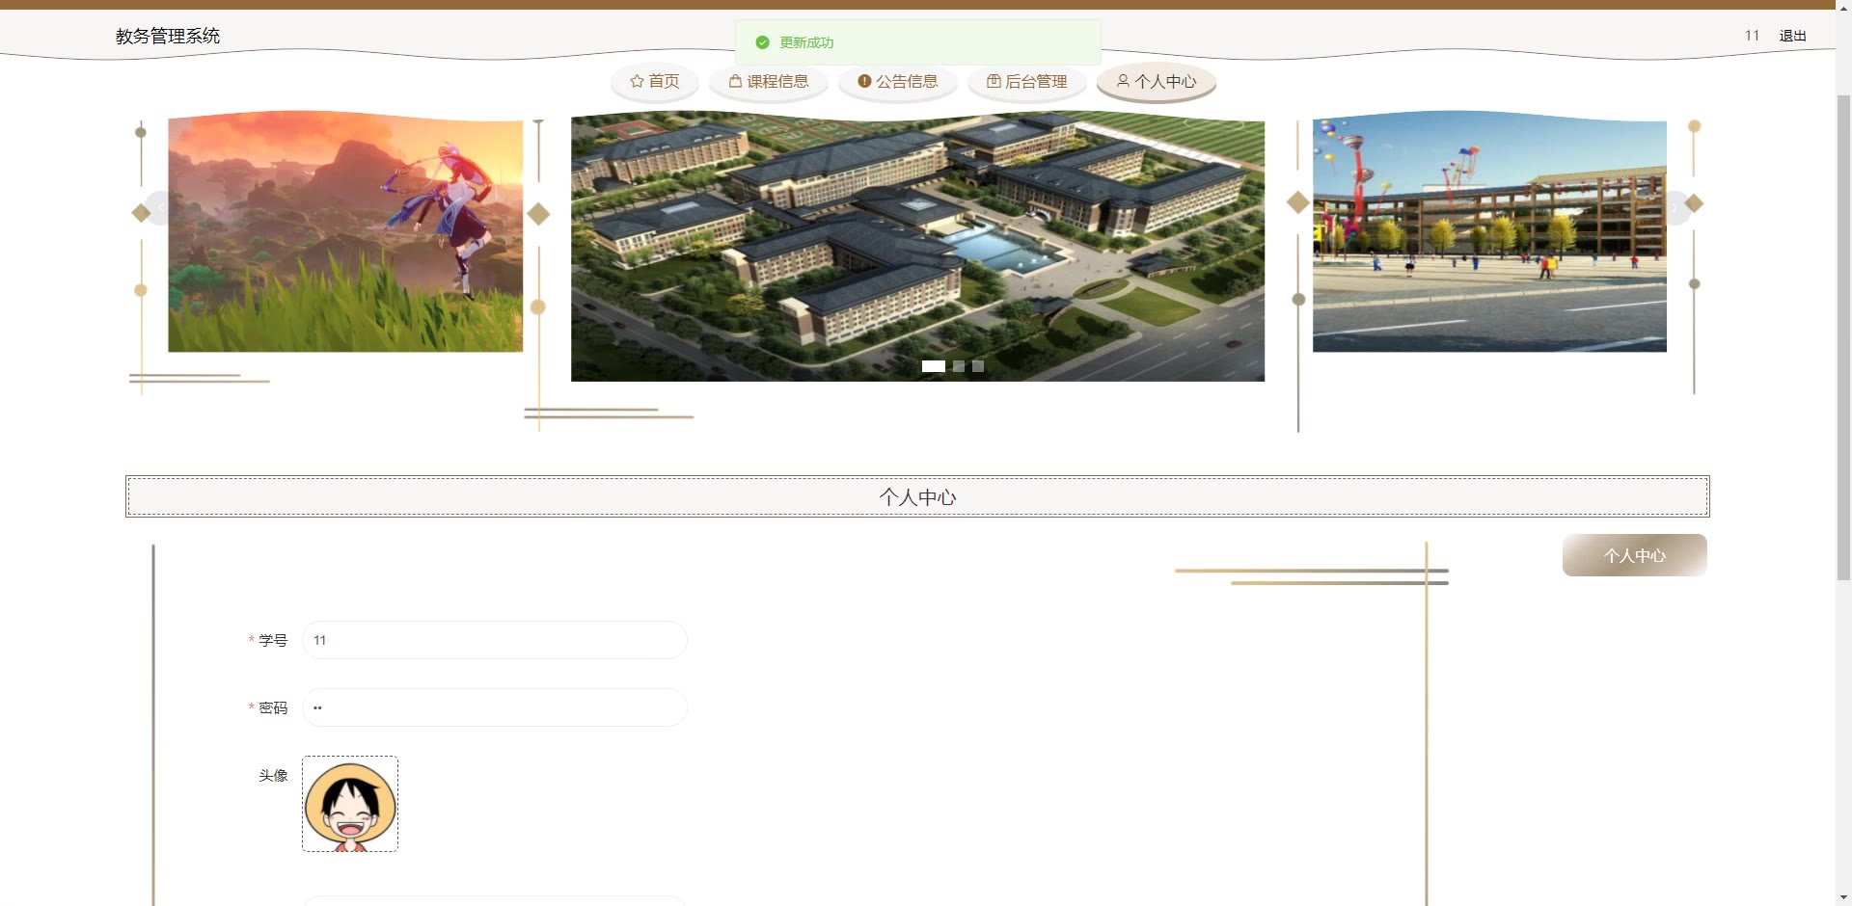This screenshot has height=906, width=1852.
Task: Click the green success check icon
Action: coord(762,42)
